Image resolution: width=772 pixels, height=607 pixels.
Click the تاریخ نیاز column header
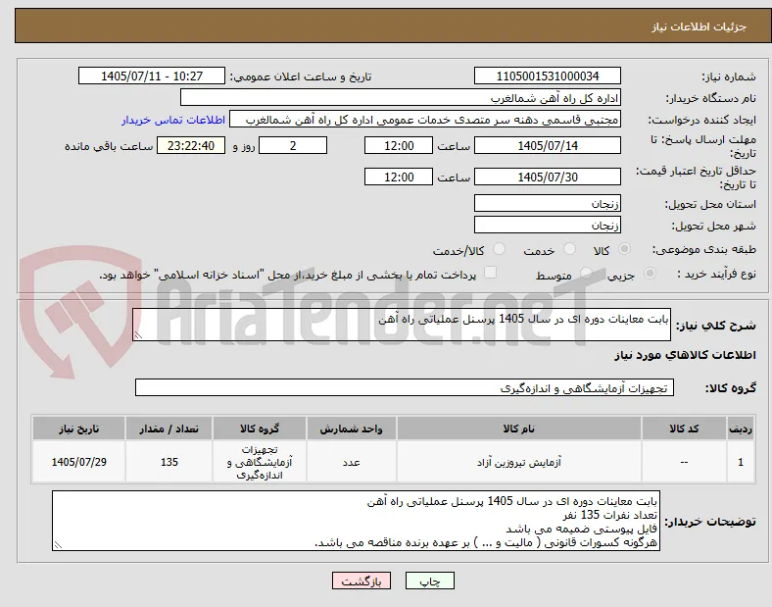(x=78, y=429)
